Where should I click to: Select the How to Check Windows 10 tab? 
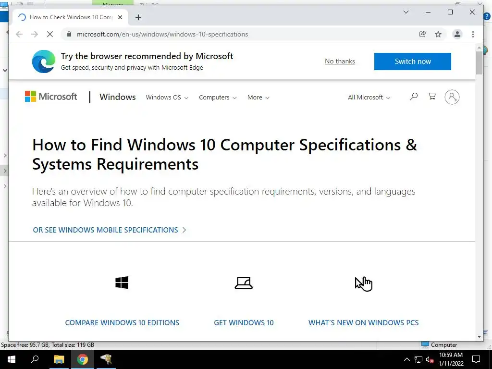click(x=70, y=17)
